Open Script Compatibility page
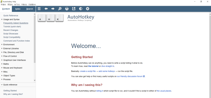 coord(12,37)
